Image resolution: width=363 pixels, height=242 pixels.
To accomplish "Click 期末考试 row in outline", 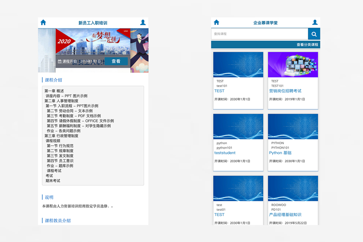I will point(53,181).
